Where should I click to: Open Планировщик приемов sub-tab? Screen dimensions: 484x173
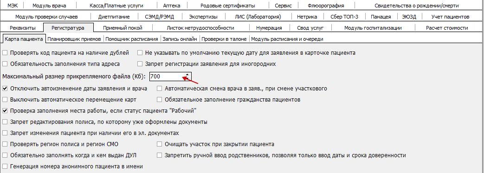coord(74,39)
